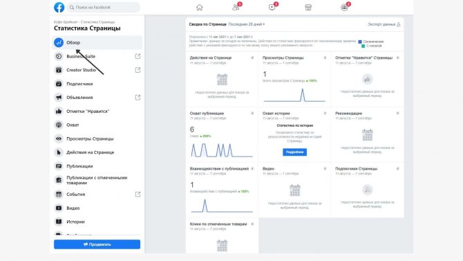Click the Продвигать button
This screenshot has width=463, height=261.
click(x=97, y=244)
